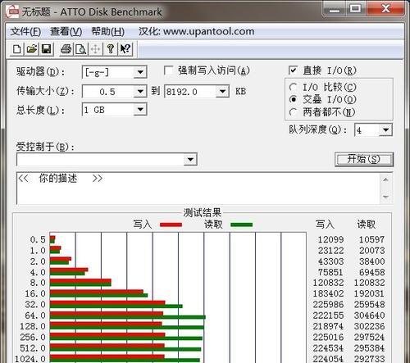Click the 16.0 transfer size row label

pyautogui.click(x=35, y=293)
